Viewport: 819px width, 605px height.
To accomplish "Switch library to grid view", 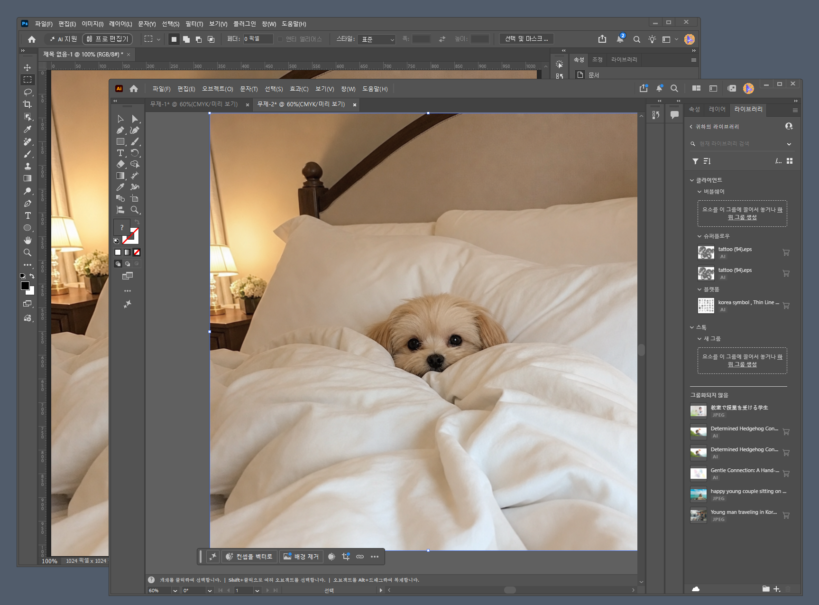I will click(x=790, y=161).
